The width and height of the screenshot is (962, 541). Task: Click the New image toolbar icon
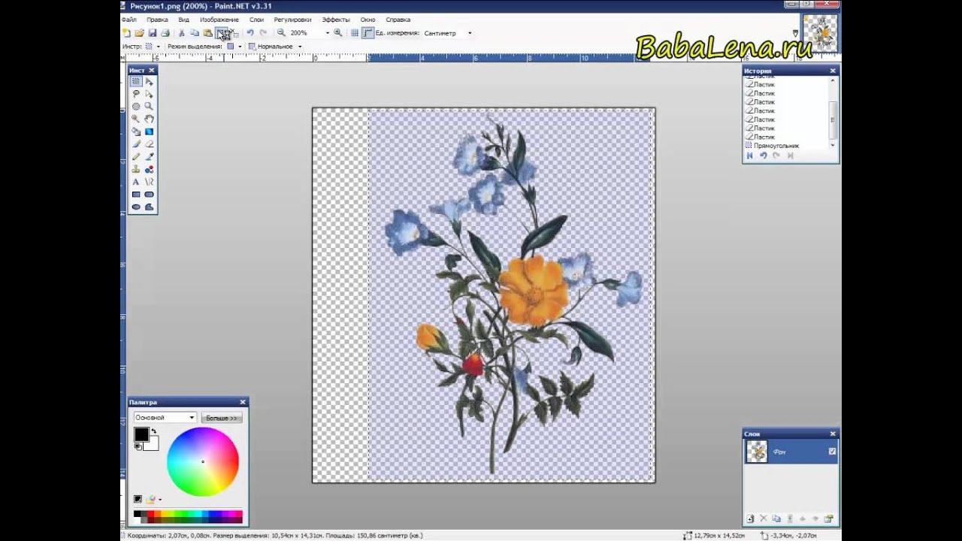point(126,33)
